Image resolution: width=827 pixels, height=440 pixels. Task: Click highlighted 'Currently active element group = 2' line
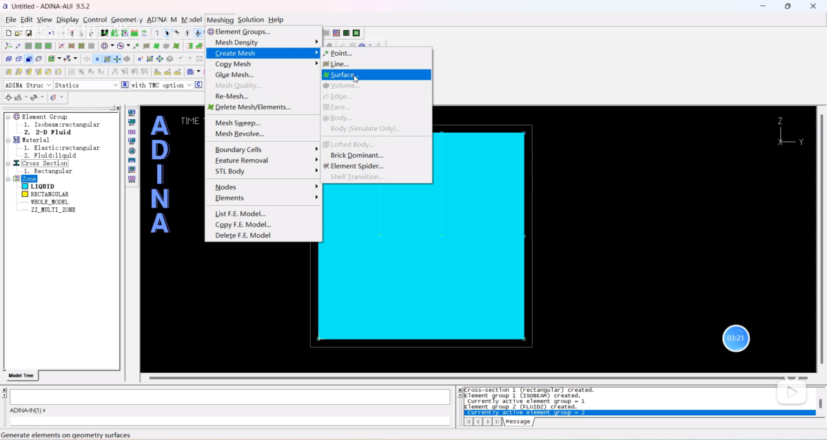640,412
